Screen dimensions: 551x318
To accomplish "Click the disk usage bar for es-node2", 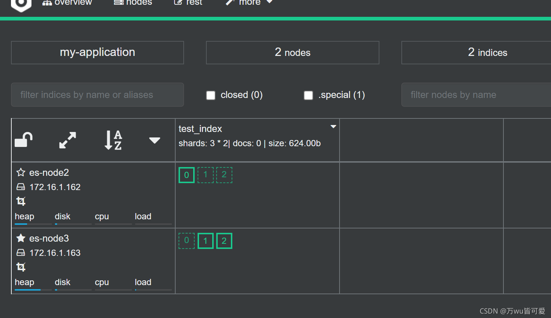I will (x=73, y=224).
